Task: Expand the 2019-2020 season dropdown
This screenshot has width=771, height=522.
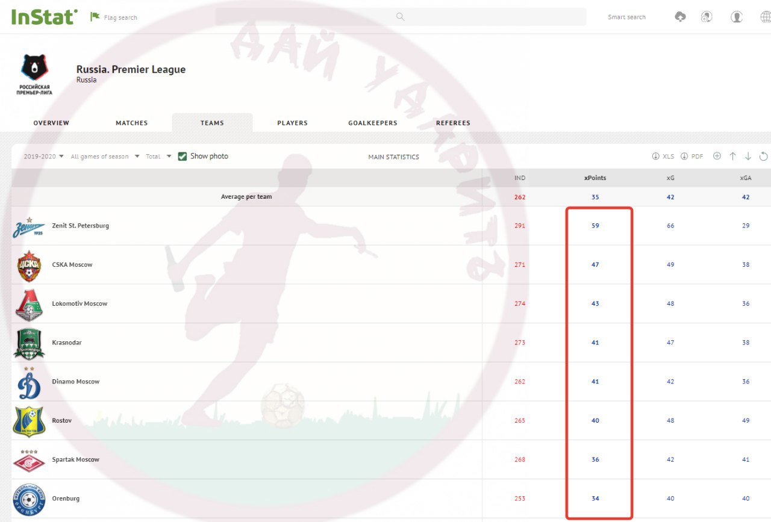Action: (x=44, y=157)
